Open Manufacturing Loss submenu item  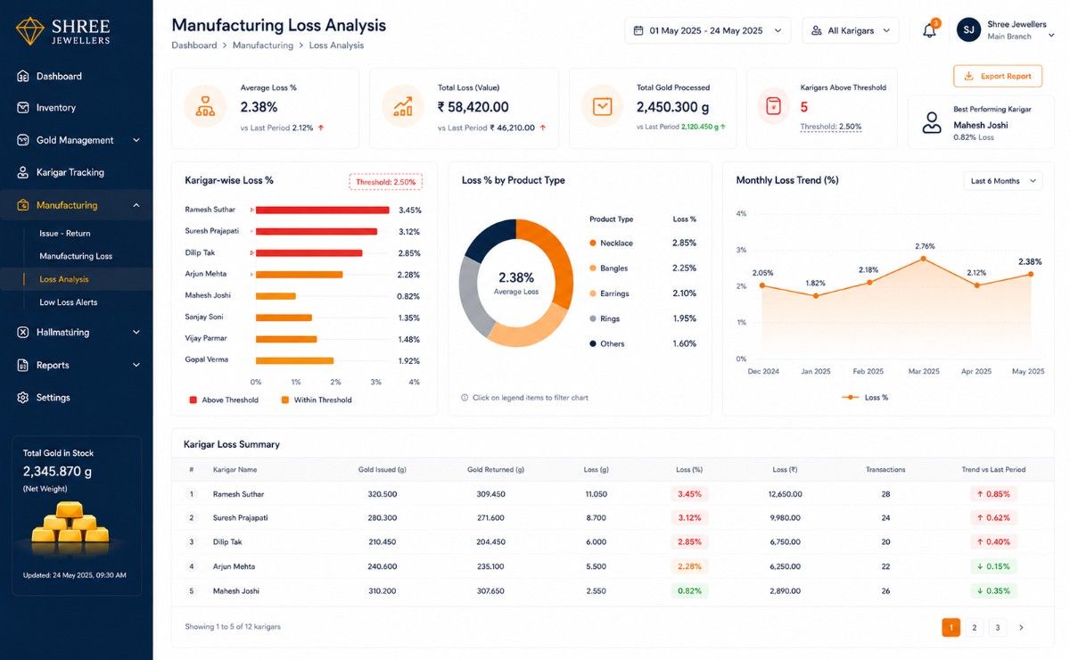76,256
